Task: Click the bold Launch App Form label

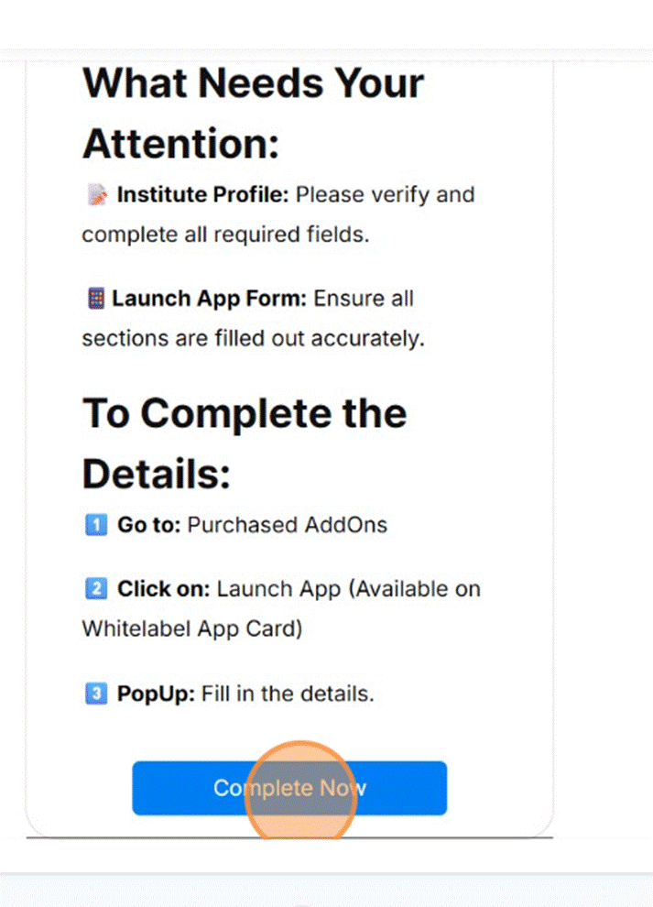Action: [x=212, y=299]
